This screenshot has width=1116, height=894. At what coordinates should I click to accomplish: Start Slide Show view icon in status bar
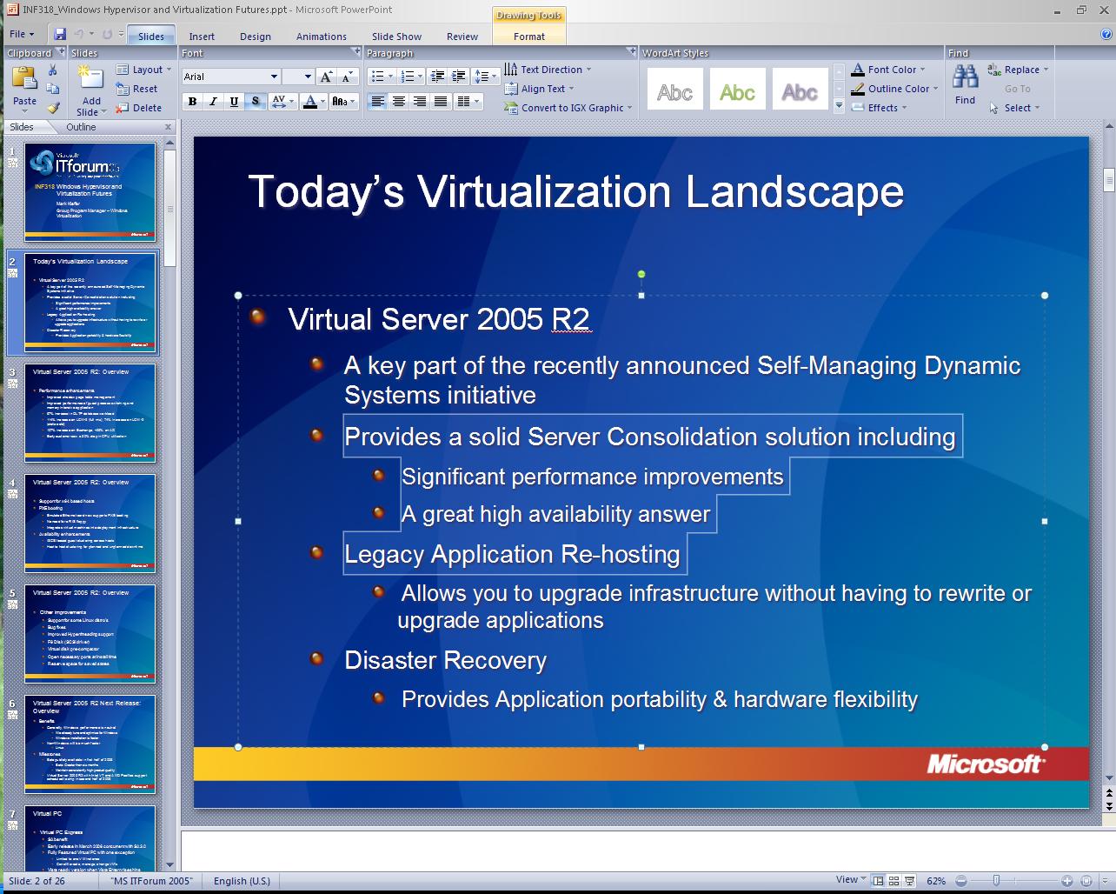pyautogui.click(x=910, y=881)
